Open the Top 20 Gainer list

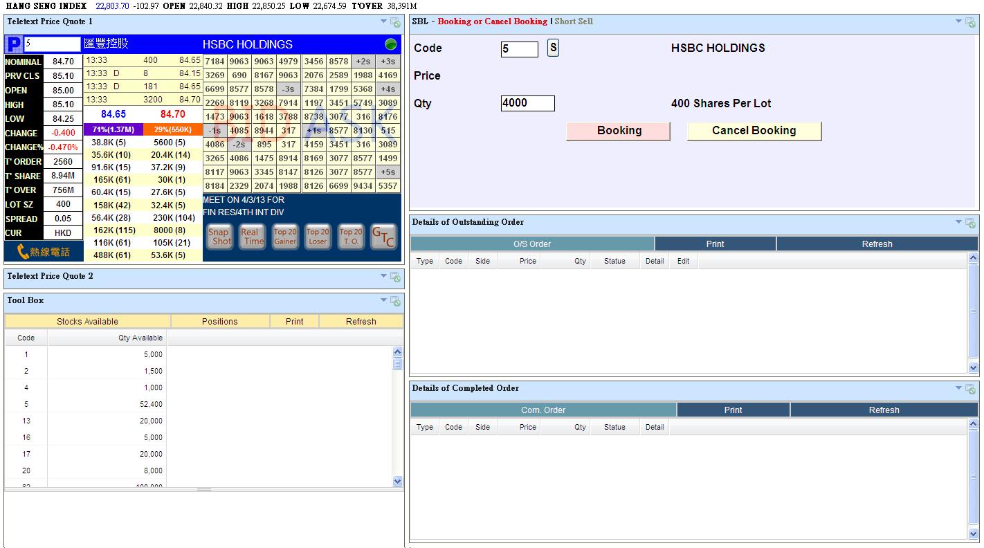[x=284, y=237]
